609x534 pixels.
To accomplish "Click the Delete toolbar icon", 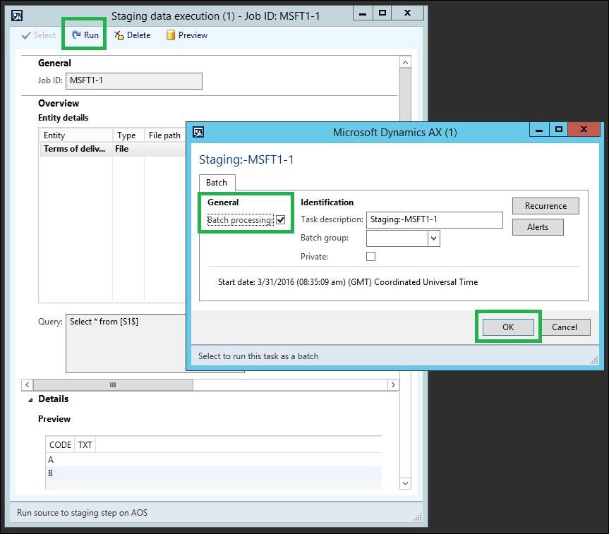I will coord(119,35).
